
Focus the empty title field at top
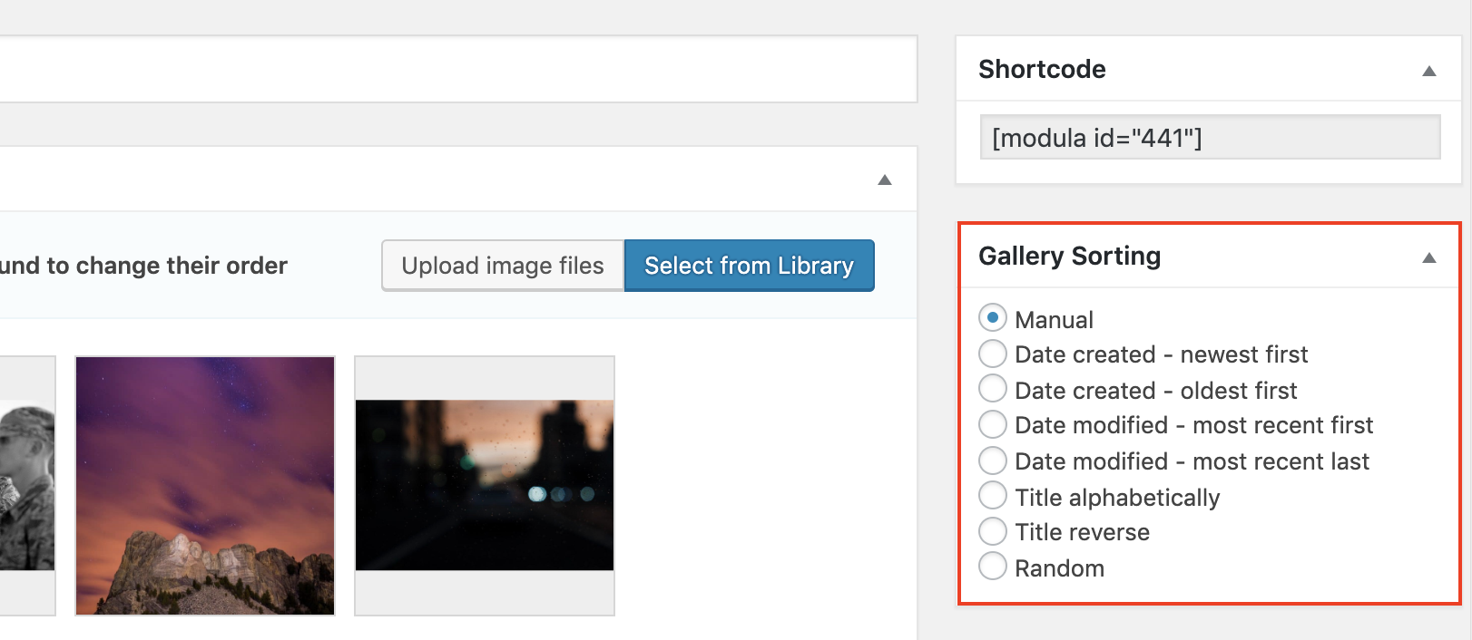click(454, 69)
